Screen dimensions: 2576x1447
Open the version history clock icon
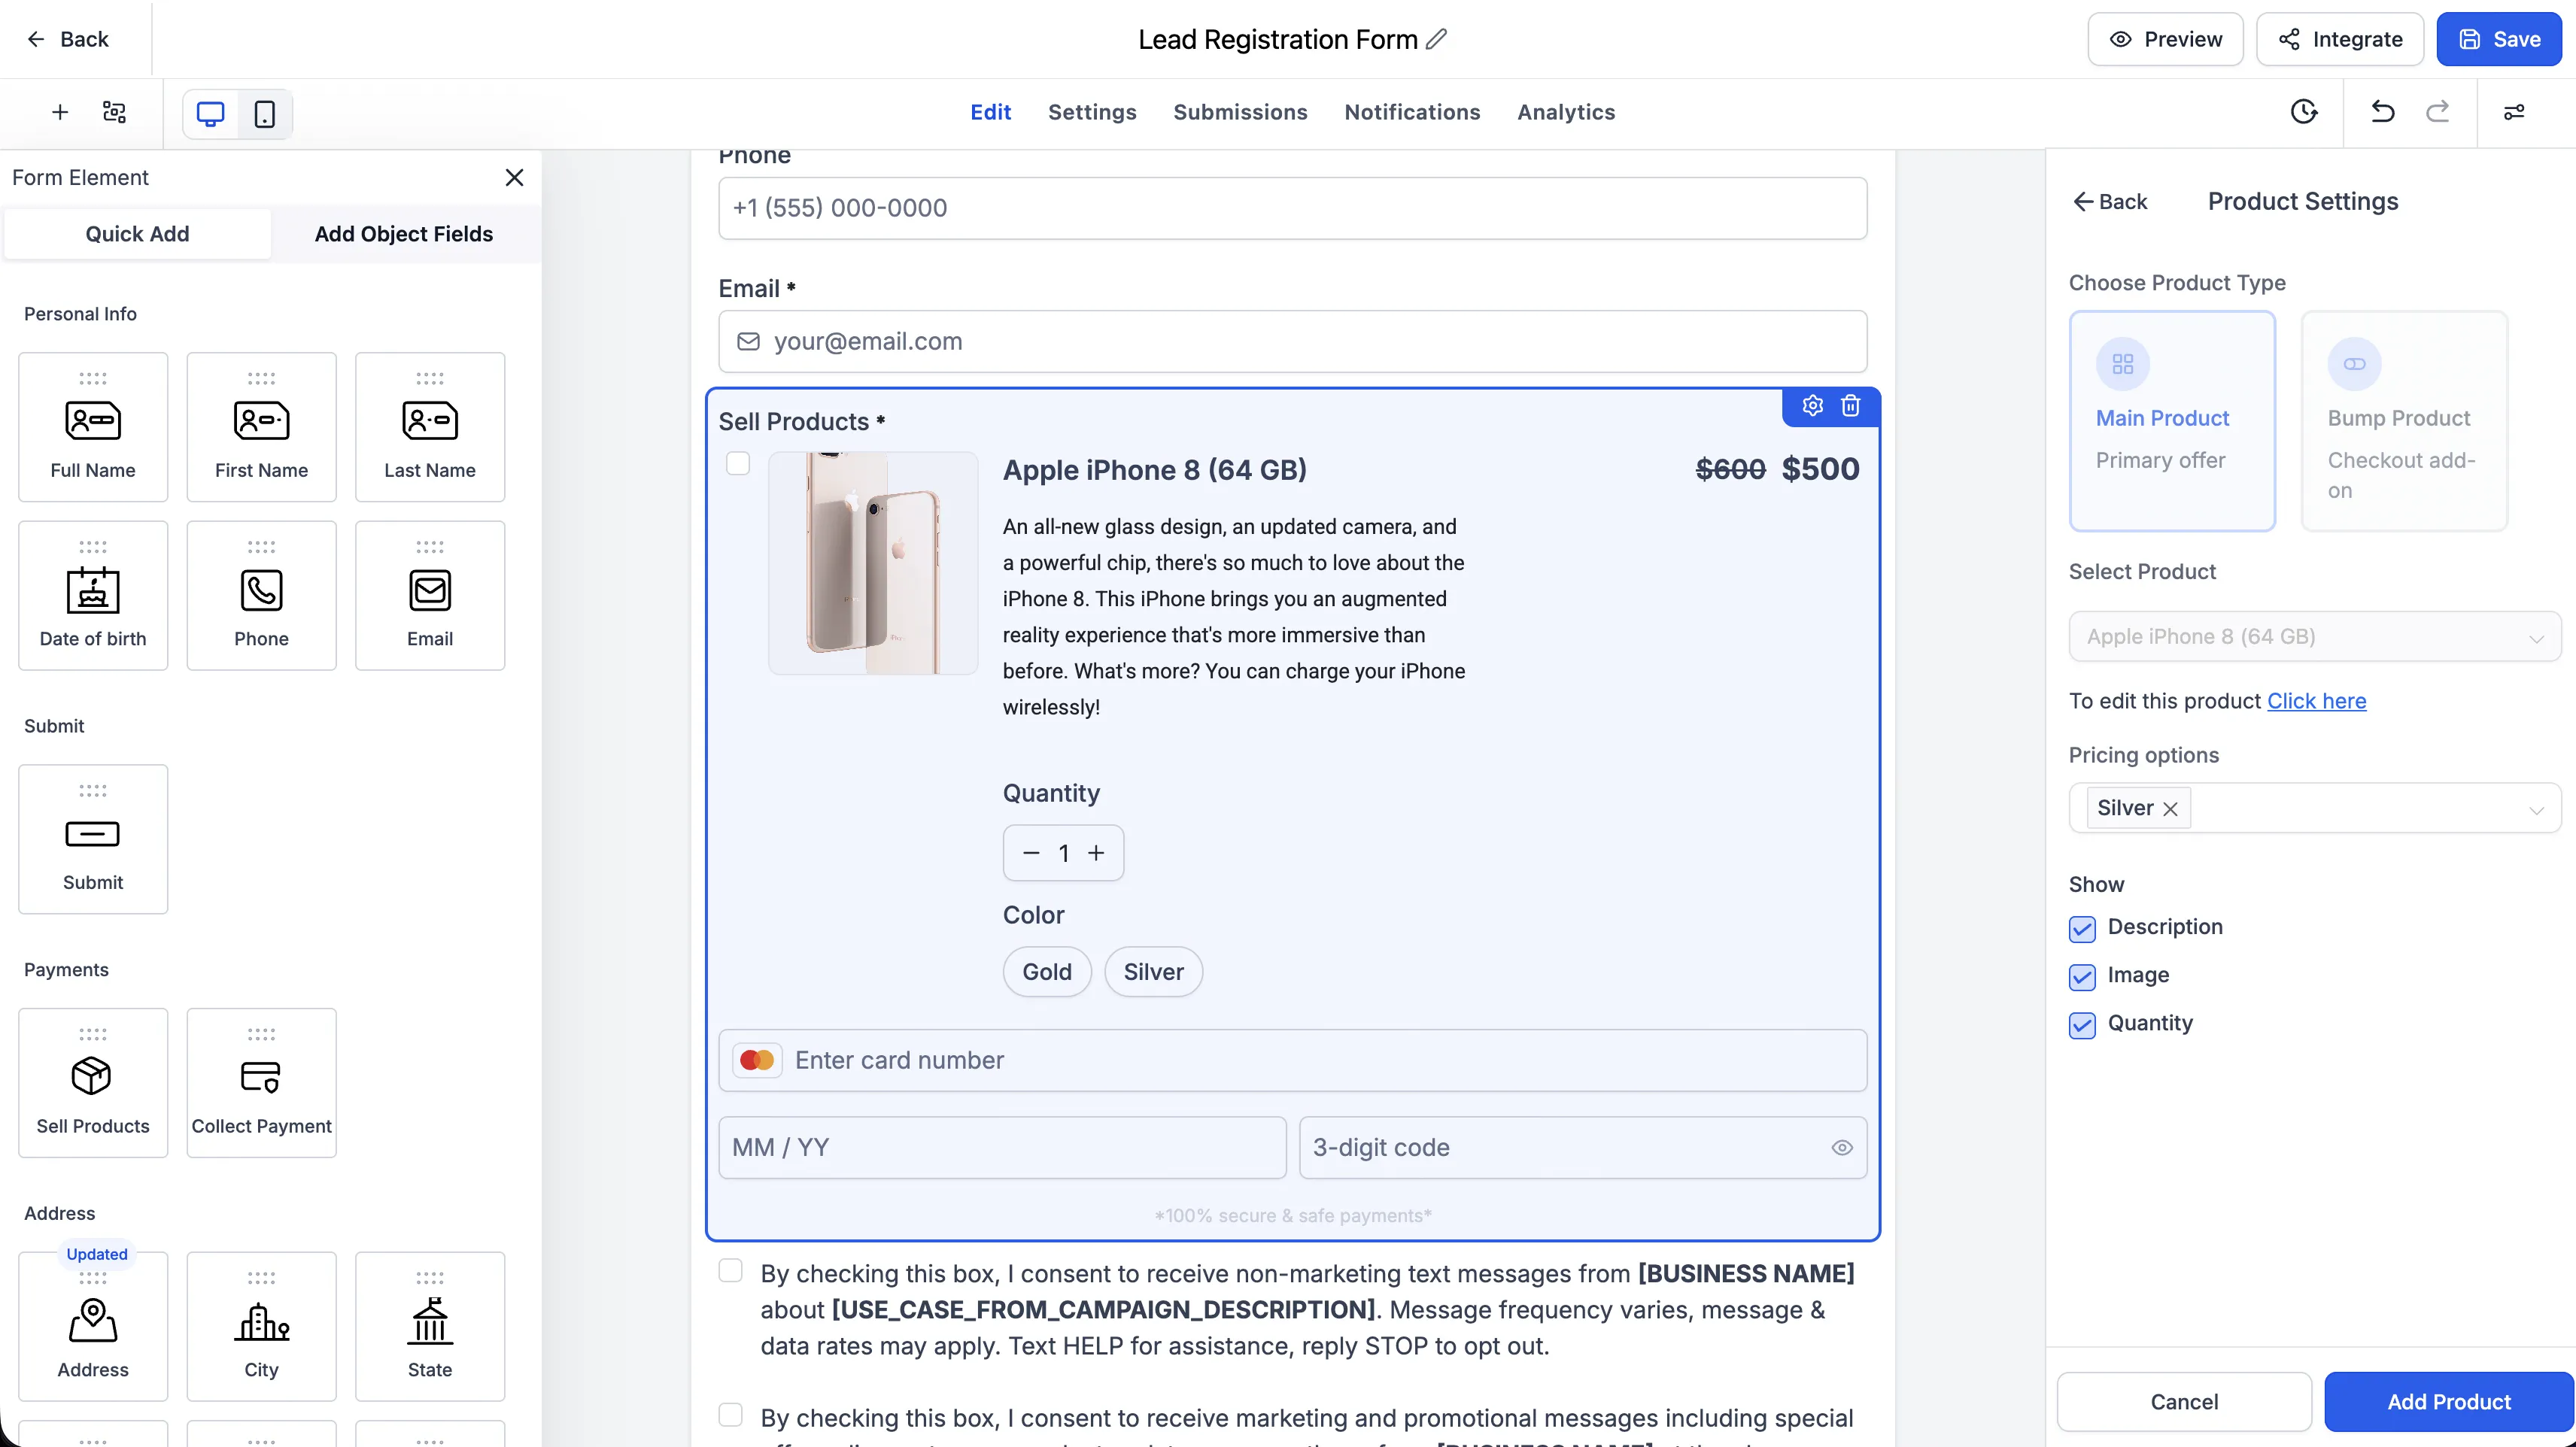coord(2304,112)
